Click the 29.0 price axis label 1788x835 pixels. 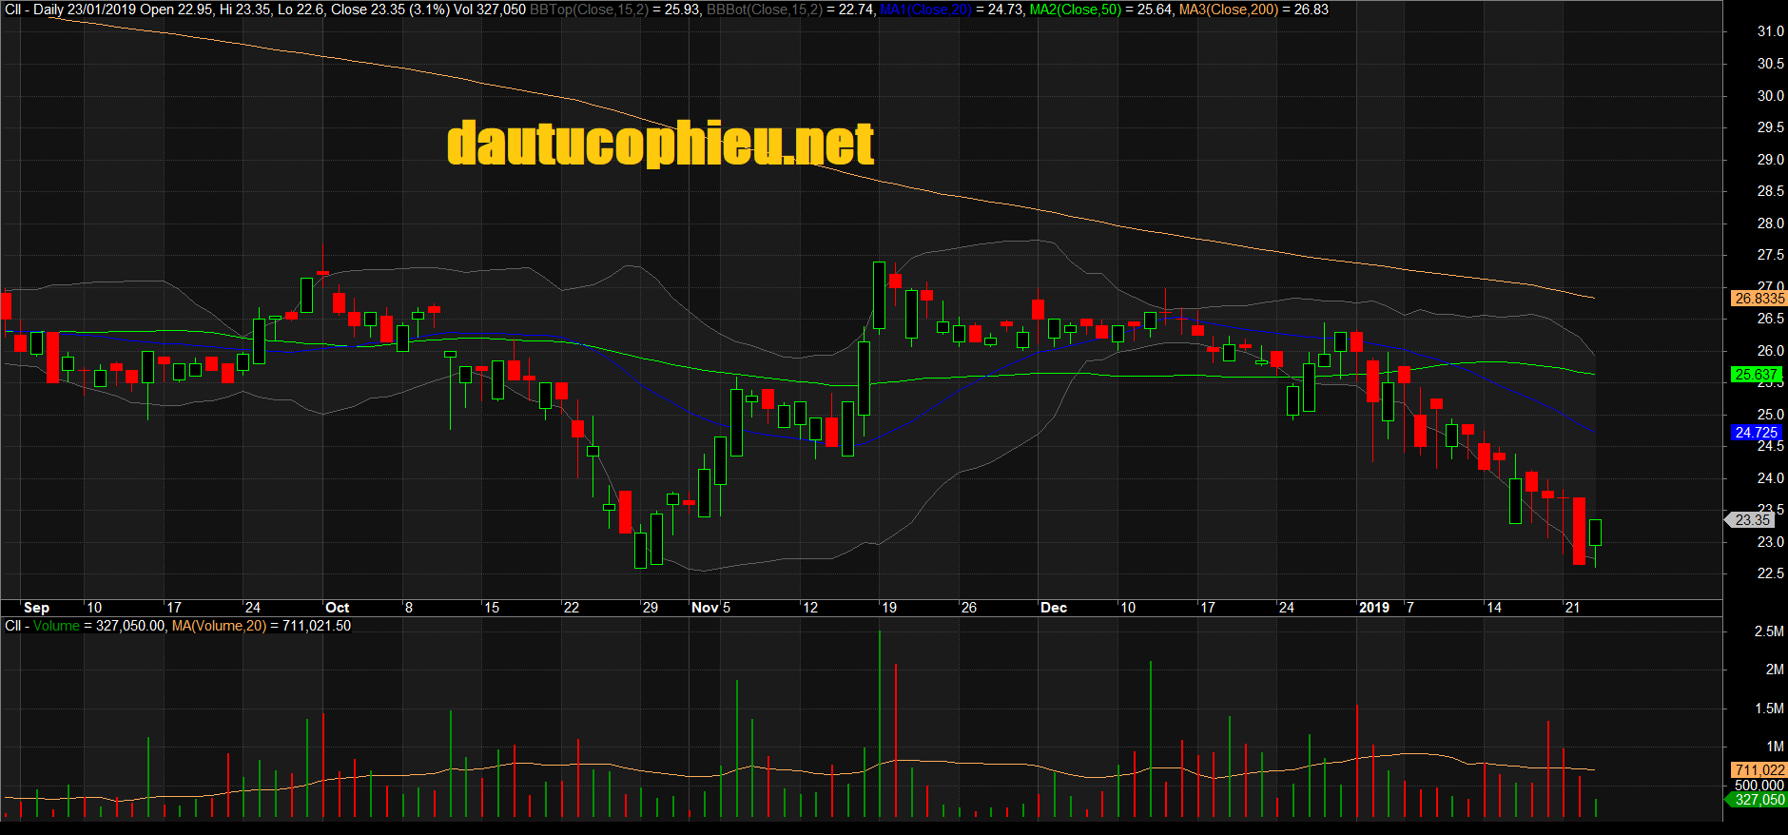pos(1770,160)
